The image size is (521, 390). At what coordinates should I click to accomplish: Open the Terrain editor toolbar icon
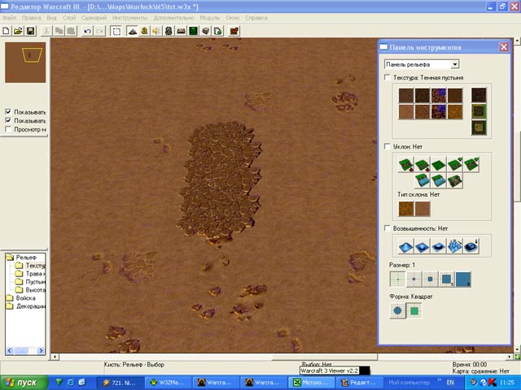[131, 31]
